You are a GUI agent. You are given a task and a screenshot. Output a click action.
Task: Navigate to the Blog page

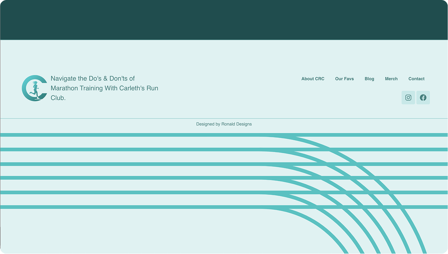(x=369, y=79)
